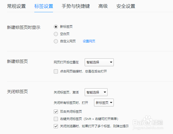The image size is (173, 134).
Task: Expand the 网页打开后位置在 dropdown
Action: 99,62
